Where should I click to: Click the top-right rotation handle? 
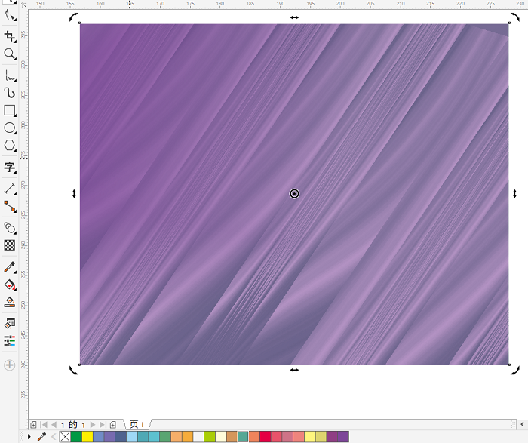click(x=515, y=17)
